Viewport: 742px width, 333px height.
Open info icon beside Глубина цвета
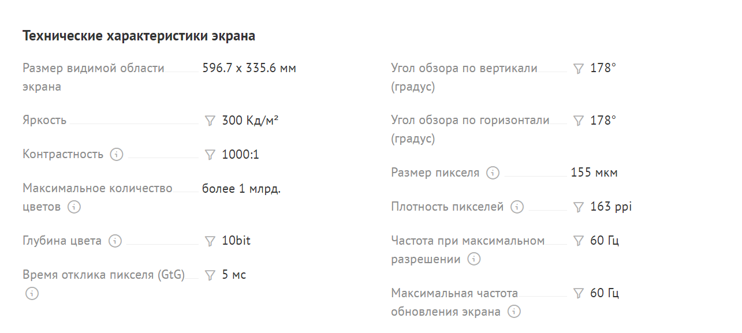pos(115,241)
